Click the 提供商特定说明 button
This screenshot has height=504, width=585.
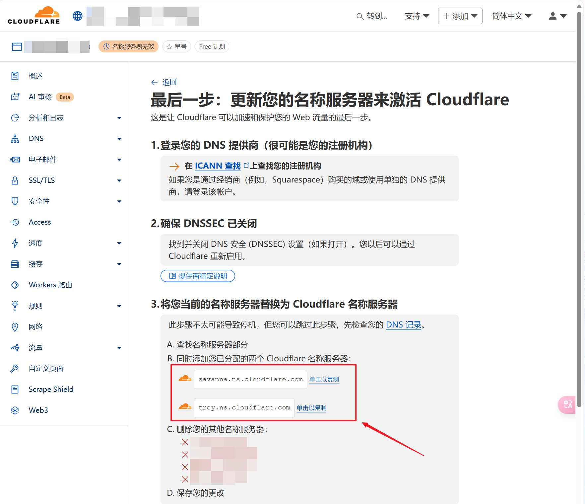tap(198, 276)
